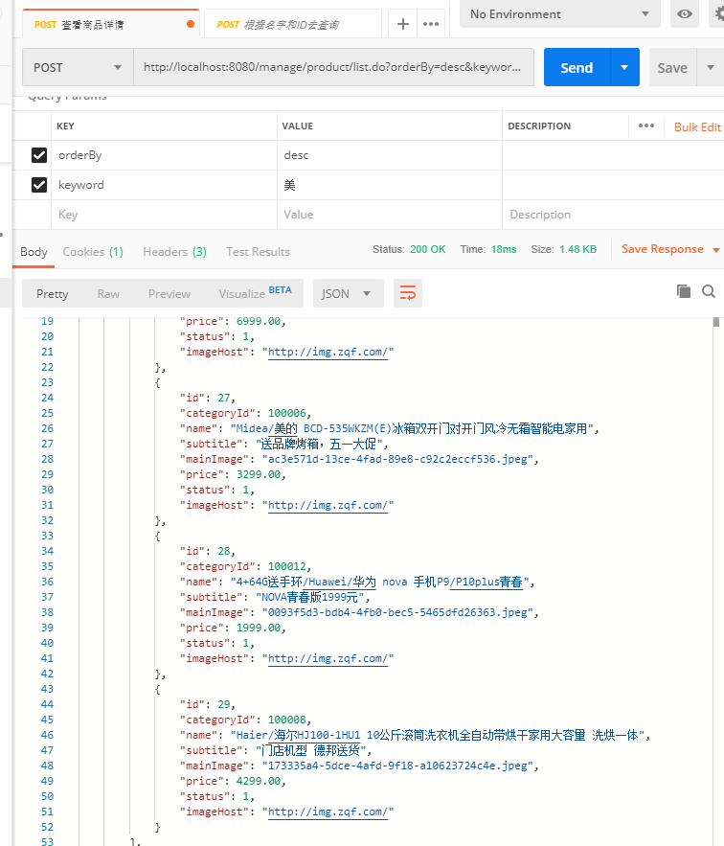Click the keyword key cell

164,185
